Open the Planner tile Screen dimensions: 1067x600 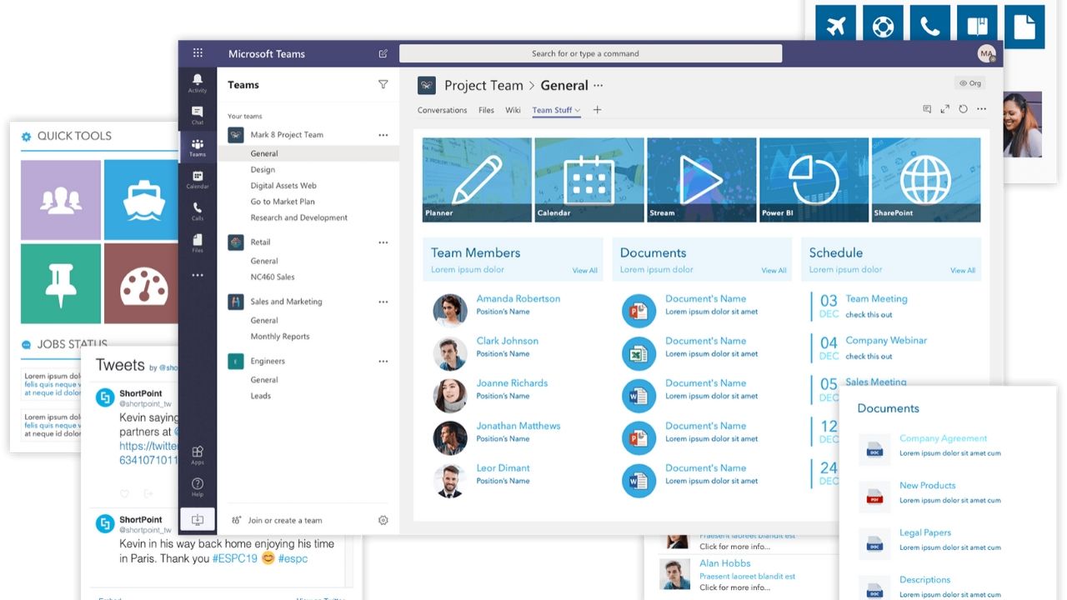tap(477, 179)
